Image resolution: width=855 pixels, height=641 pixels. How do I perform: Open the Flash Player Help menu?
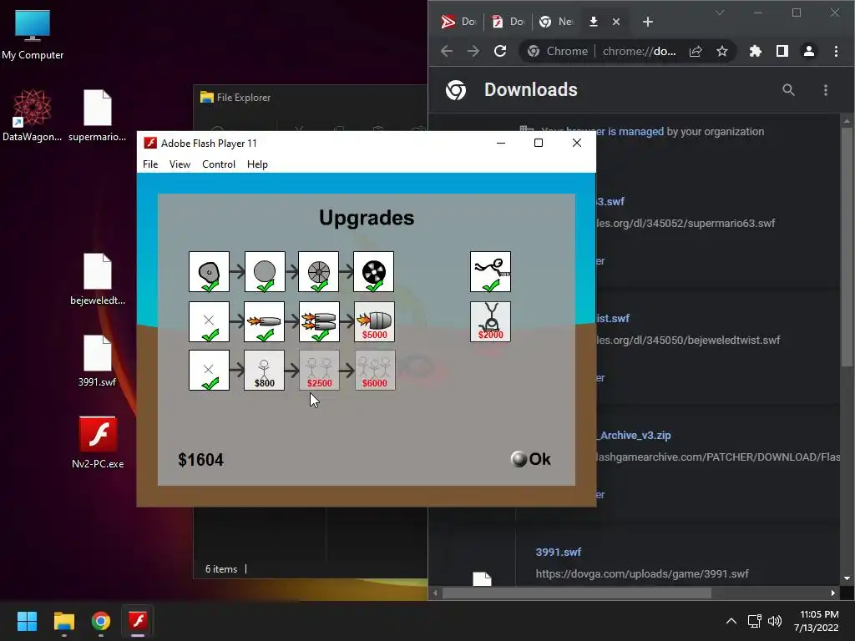pyautogui.click(x=257, y=164)
